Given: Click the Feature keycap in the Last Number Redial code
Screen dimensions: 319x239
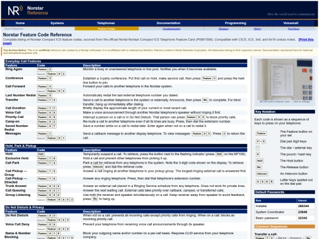Looking at the screenshot, I should 43,96.
